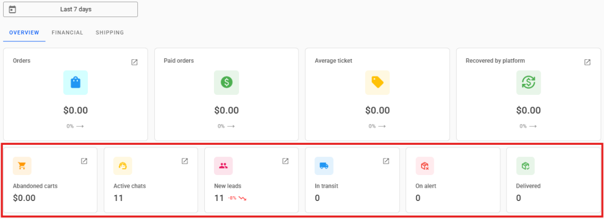Open Abandoned carts external link icon
The image size is (604, 219).
point(84,161)
